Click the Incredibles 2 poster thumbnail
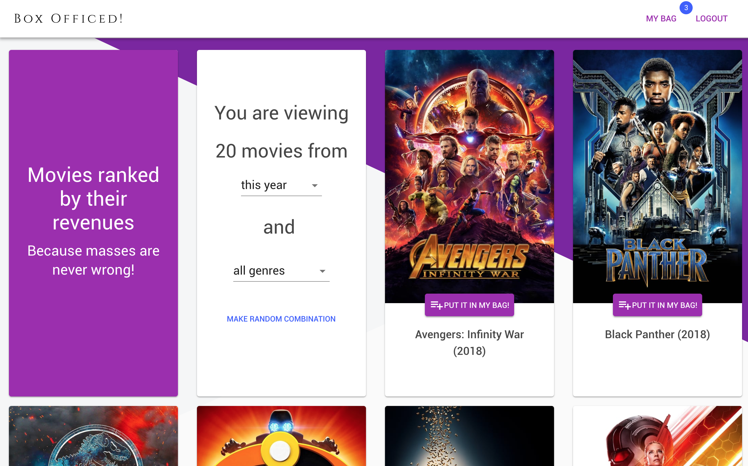 [281, 436]
